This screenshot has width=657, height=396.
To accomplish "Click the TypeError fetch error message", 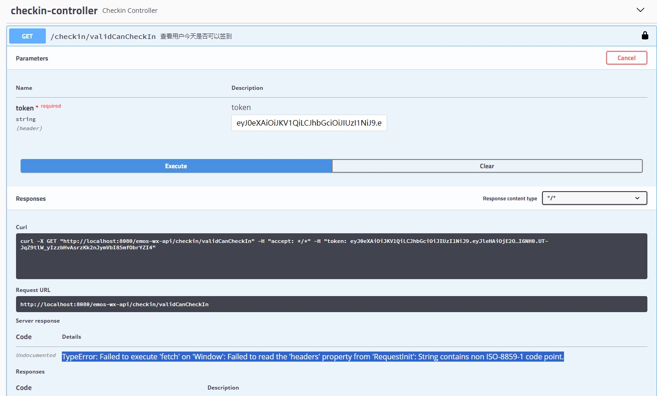I will tap(313, 357).
